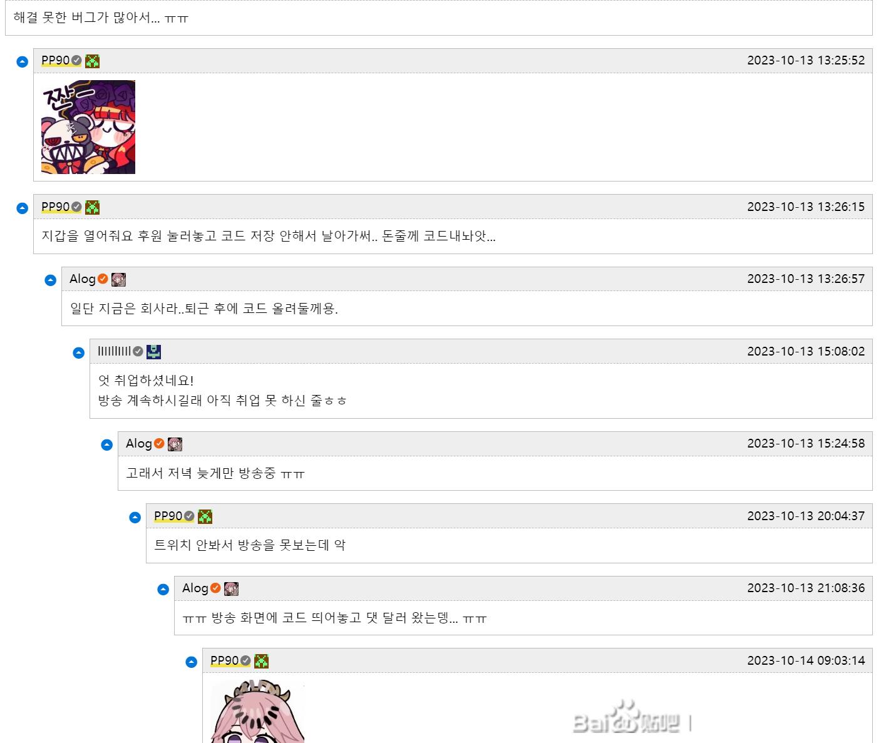Open the Alog username on the 15:24:58 reply

[x=139, y=443]
